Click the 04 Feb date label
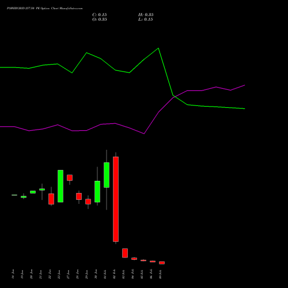Image resolution: width=288 pixels, height=288 pixels. tap(132, 274)
